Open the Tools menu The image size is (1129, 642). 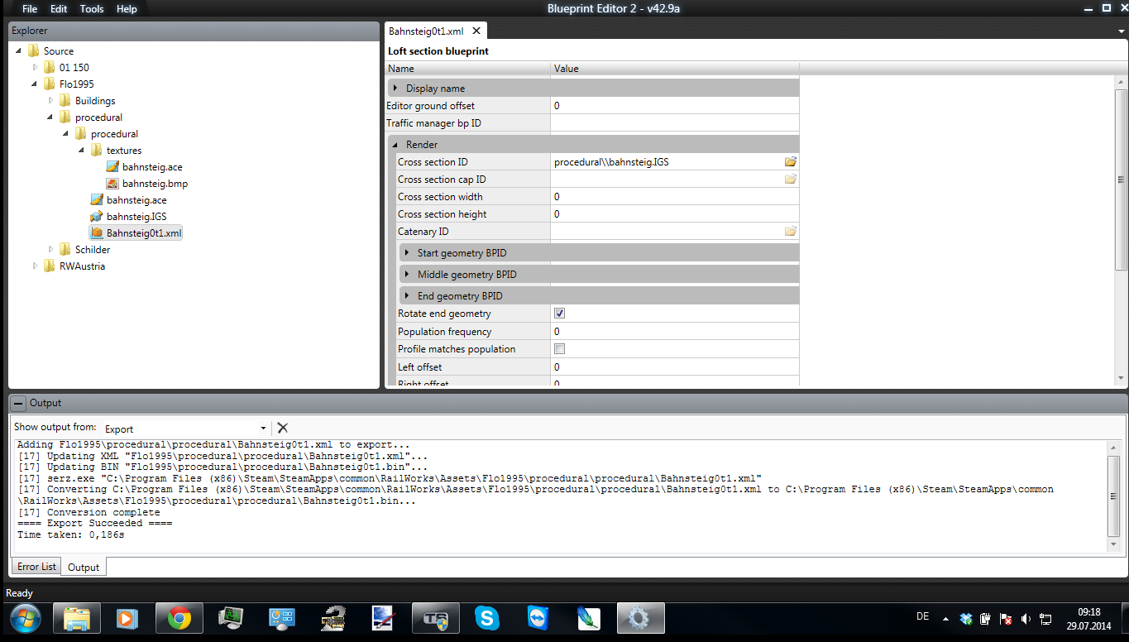(x=92, y=9)
